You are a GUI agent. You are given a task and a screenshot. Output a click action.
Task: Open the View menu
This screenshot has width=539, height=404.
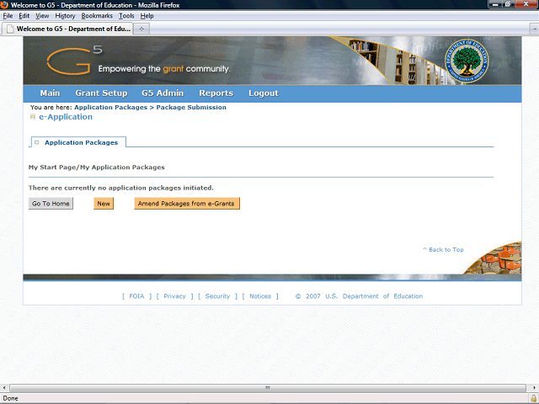(42, 16)
